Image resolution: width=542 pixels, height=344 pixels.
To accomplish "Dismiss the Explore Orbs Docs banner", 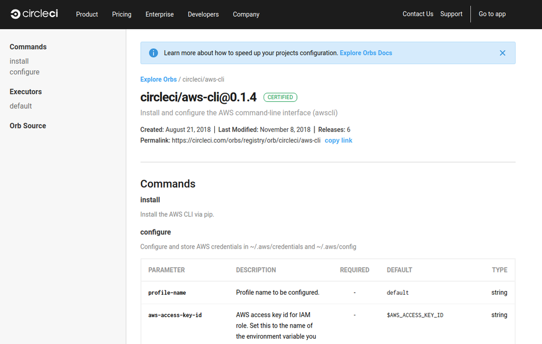I will coord(503,53).
